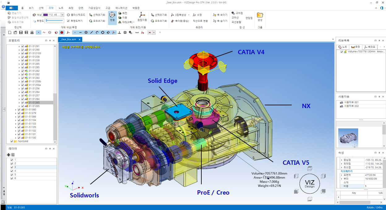This screenshot has width=386, height=210.
Task: Click 축이동(중심) axis move tool
Action: [180, 21]
